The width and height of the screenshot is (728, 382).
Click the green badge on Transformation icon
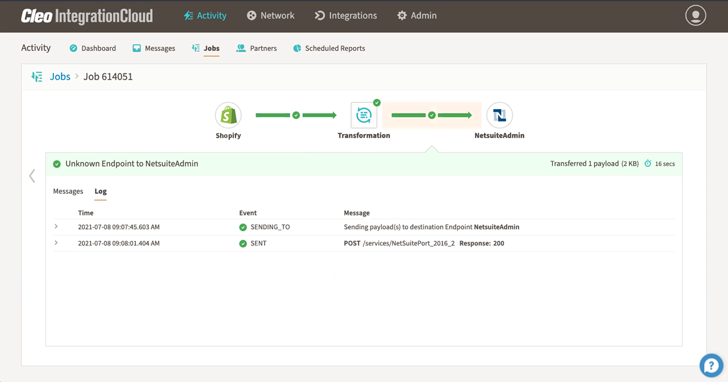pyautogui.click(x=377, y=103)
